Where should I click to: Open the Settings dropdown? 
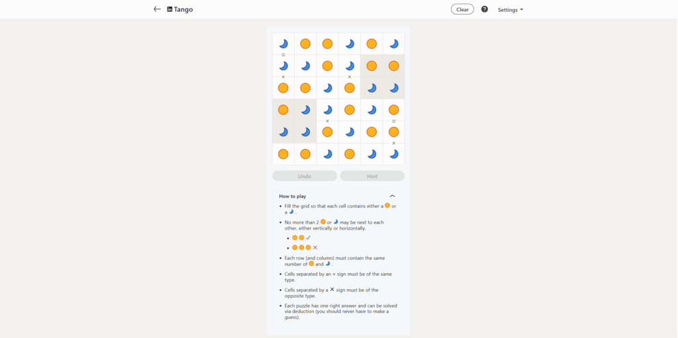(510, 10)
